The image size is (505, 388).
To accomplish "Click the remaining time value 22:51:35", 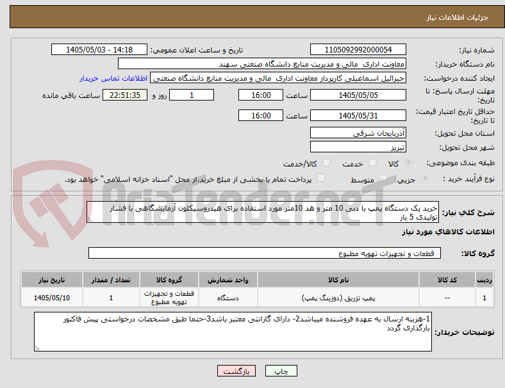I will pyautogui.click(x=125, y=95).
